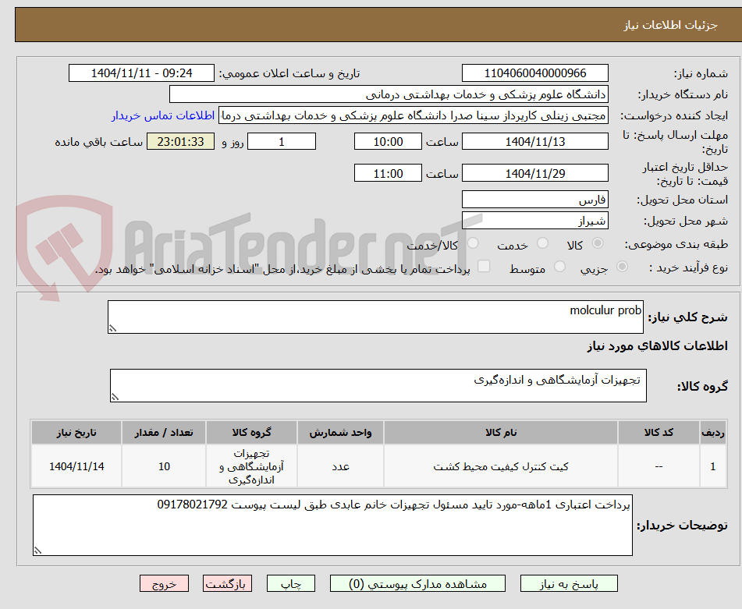
Task: Click the request creator name field
Action: coord(413,115)
